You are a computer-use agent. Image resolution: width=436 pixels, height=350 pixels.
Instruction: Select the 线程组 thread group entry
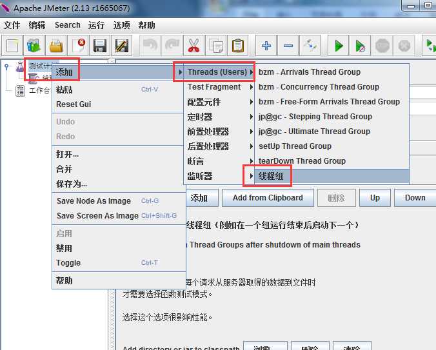(332, 176)
